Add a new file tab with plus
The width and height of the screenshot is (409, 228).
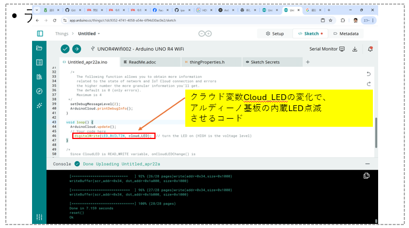coord(308,62)
